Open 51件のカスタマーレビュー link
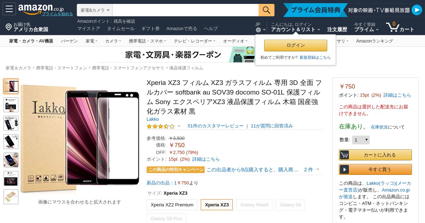 tap(216, 126)
